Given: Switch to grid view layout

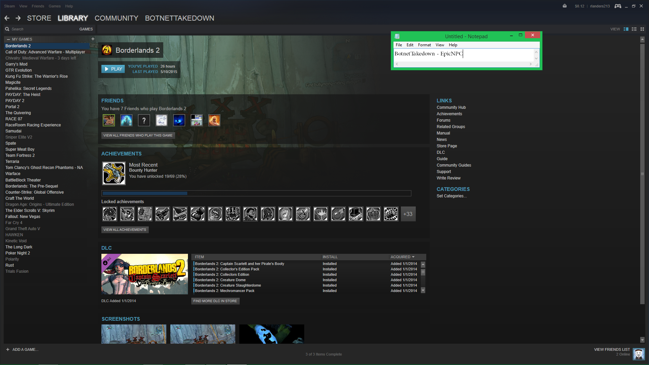Looking at the screenshot, I should (642, 29).
